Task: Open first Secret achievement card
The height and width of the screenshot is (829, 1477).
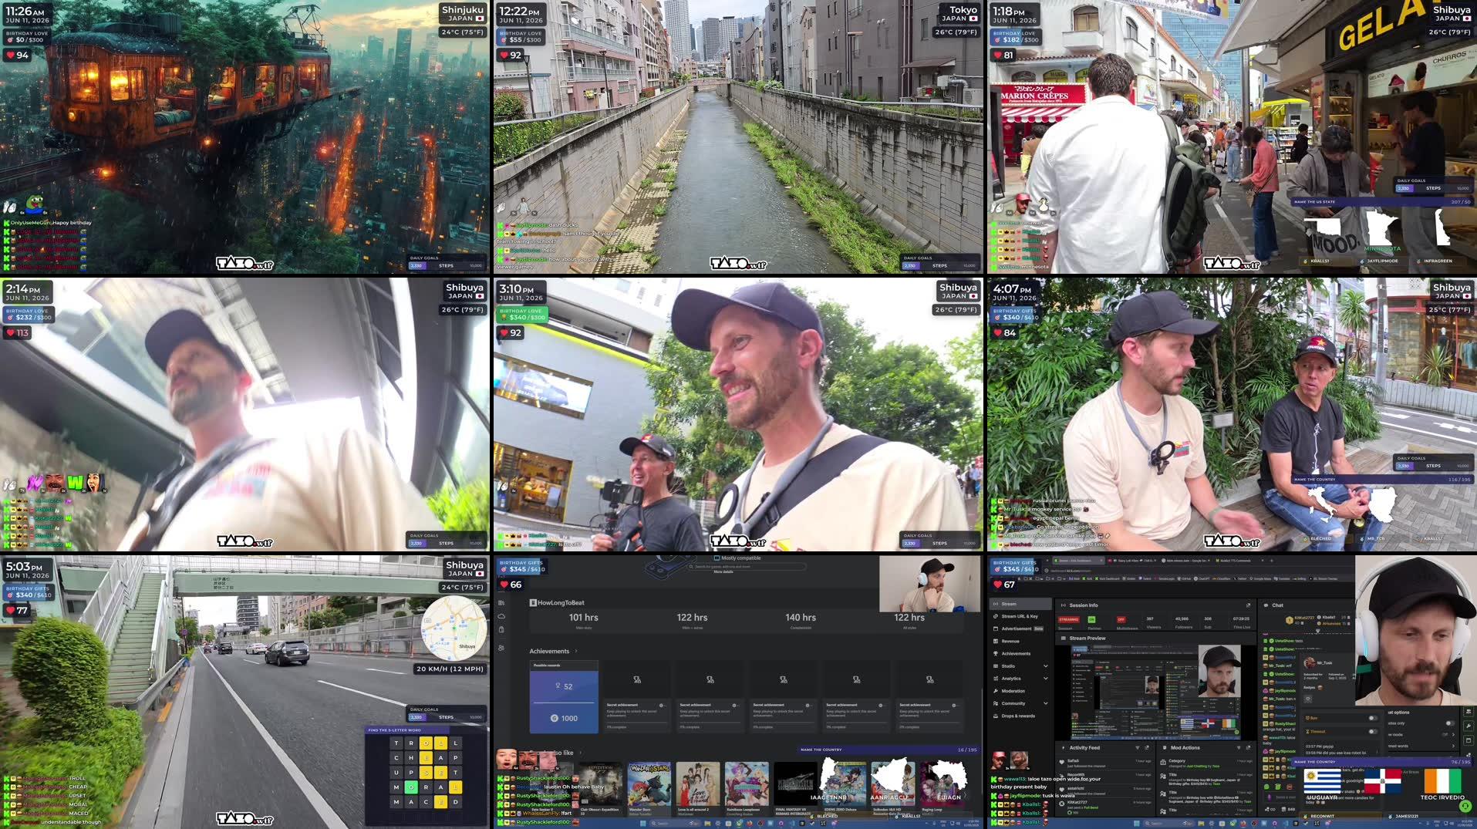Action: pos(636,697)
